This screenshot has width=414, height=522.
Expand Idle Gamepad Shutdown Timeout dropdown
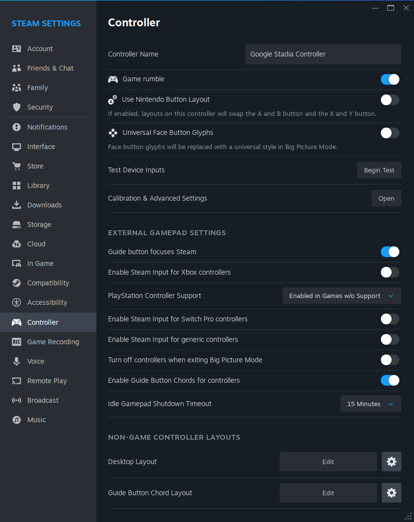coord(370,404)
